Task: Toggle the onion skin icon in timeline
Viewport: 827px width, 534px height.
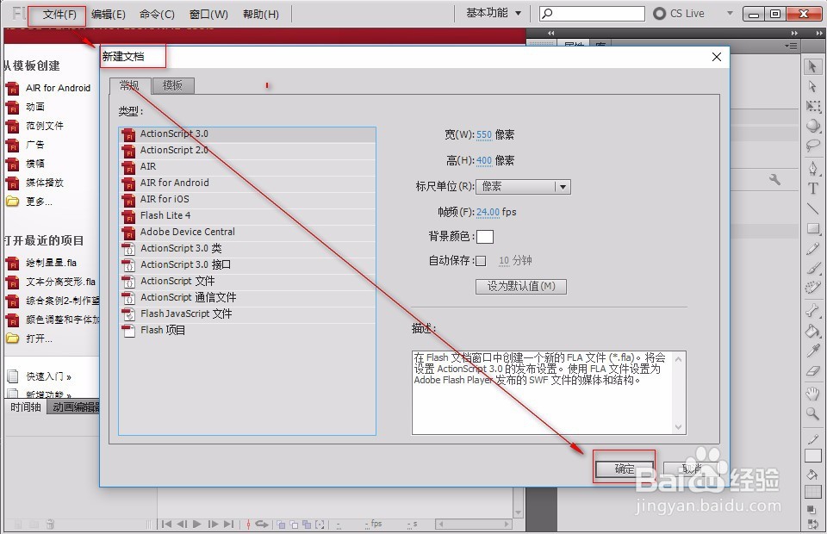Action: point(281,524)
